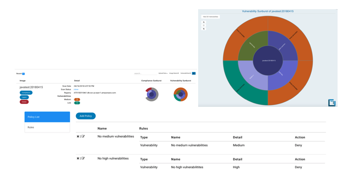This screenshot has height=182, width=355.
Task: Open the Rules tab in the sidebar
Action: (47, 127)
